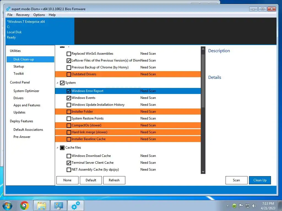Open the Options menu
Screen dimensions: 282x211
click(x=39, y=15)
